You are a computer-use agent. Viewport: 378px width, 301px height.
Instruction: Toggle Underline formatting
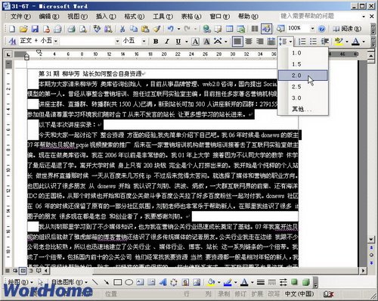178,41
